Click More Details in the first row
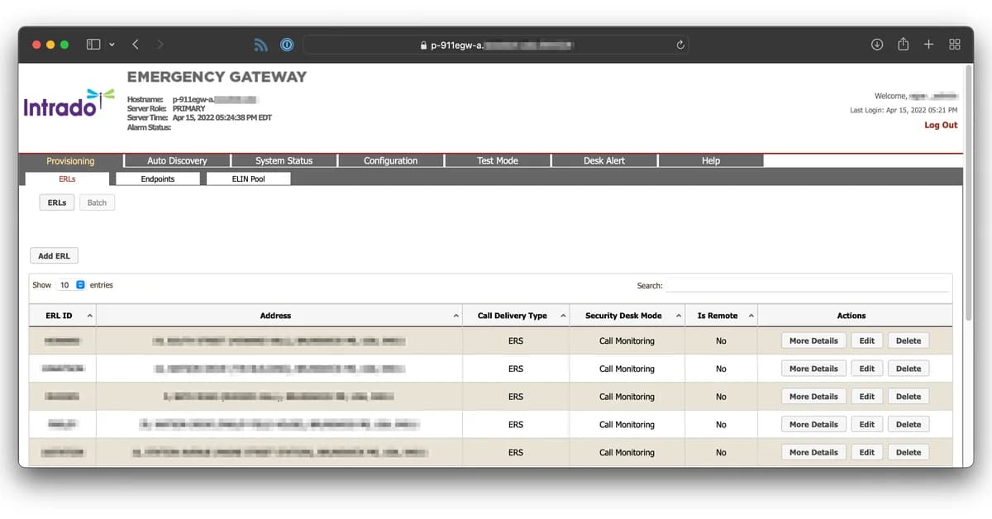This screenshot has width=992, height=519. 813,340
